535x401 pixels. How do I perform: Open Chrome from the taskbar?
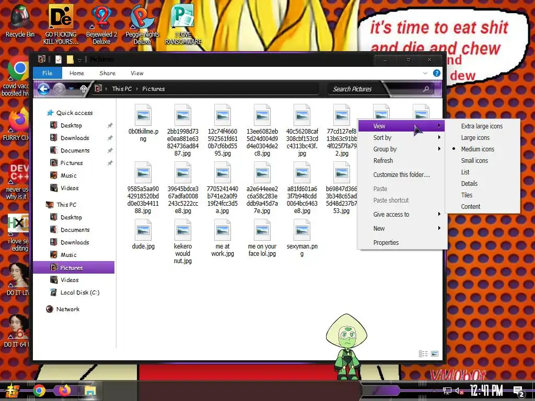39,391
